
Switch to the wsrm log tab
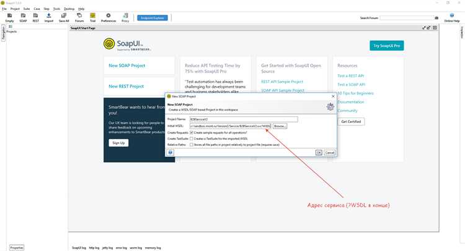136,248
